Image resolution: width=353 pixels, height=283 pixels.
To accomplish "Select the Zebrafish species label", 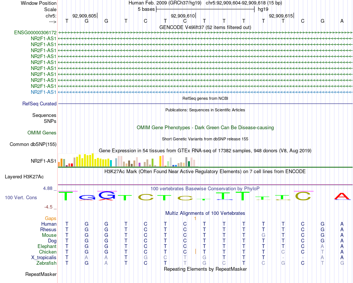I will (46, 263).
